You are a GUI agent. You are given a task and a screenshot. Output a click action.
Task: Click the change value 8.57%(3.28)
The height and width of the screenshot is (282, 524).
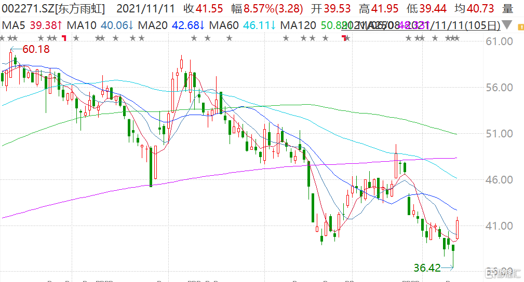click(x=273, y=9)
